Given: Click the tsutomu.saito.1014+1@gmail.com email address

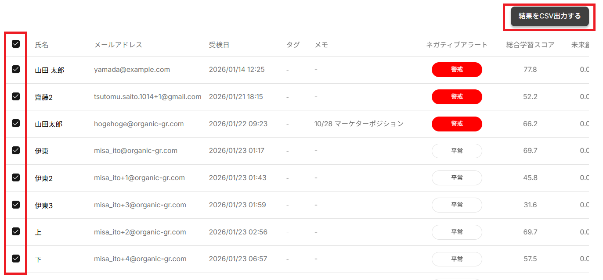Looking at the screenshot, I should (x=148, y=97).
